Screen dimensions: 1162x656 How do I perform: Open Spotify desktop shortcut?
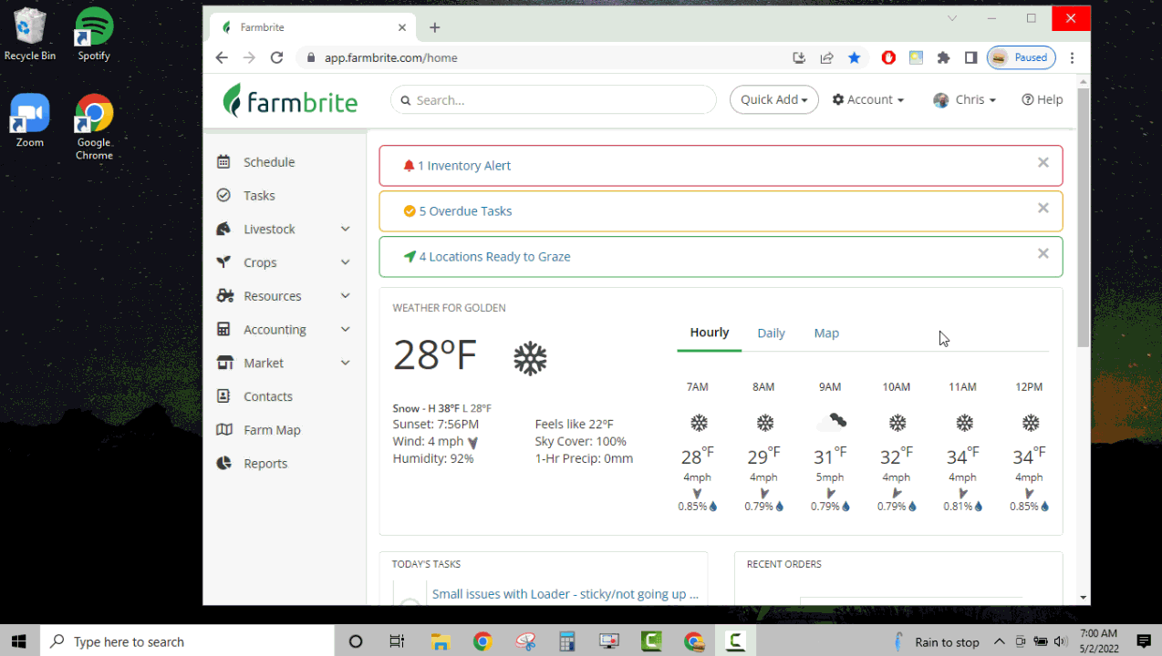tap(94, 34)
